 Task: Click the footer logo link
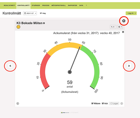pos(65,113)
